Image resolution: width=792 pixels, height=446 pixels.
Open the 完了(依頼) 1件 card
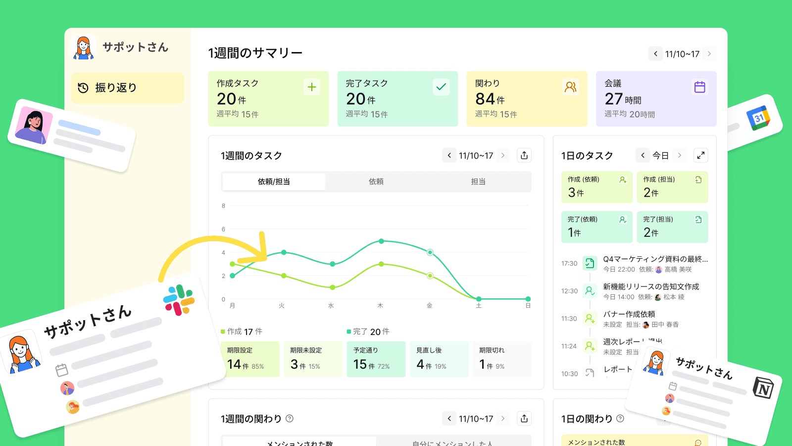(x=596, y=227)
